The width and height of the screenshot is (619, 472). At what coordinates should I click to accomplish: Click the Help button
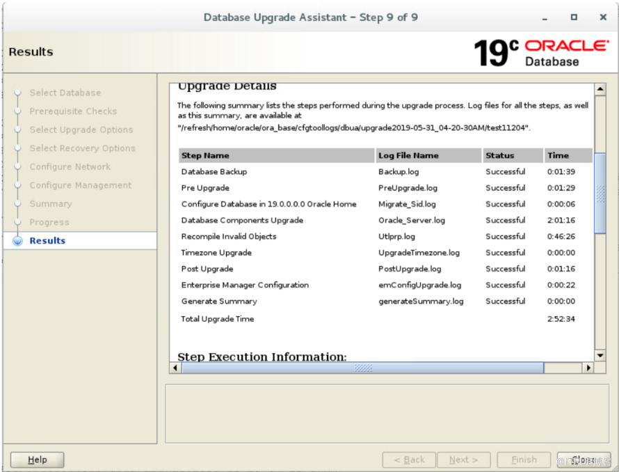[38, 459]
